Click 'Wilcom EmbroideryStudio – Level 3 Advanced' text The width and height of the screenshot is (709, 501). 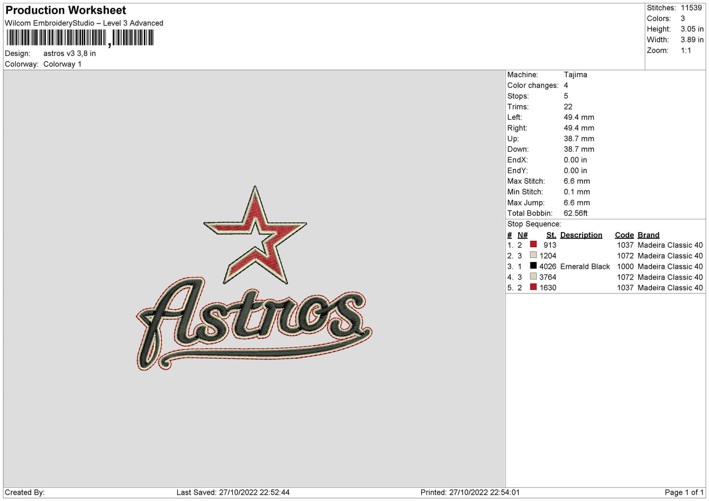pos(84,23)
